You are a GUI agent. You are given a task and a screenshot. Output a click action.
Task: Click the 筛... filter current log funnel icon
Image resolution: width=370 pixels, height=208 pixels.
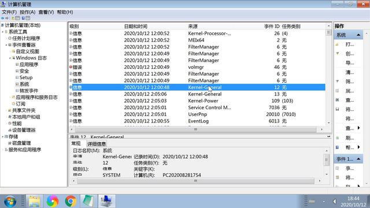point(337,81)
